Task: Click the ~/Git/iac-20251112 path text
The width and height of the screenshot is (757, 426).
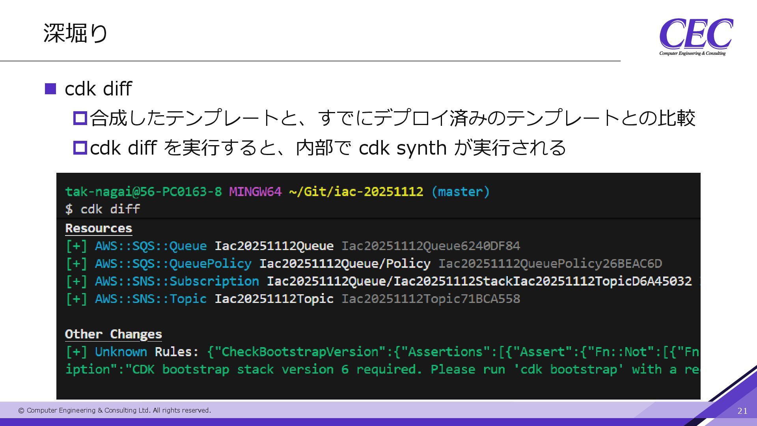Action: click(x=356, y=192)
